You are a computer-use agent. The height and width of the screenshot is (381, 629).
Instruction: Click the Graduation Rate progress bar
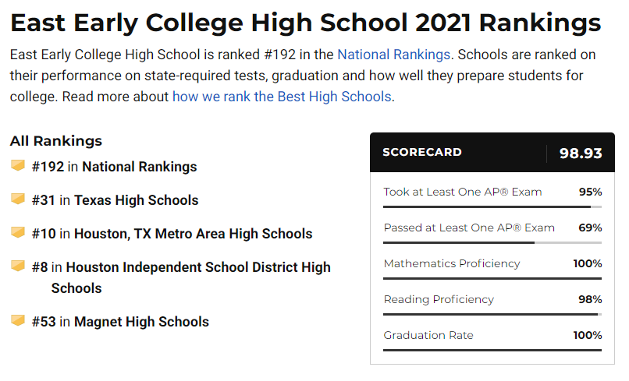pyautogui.click(x=492, y=350)
